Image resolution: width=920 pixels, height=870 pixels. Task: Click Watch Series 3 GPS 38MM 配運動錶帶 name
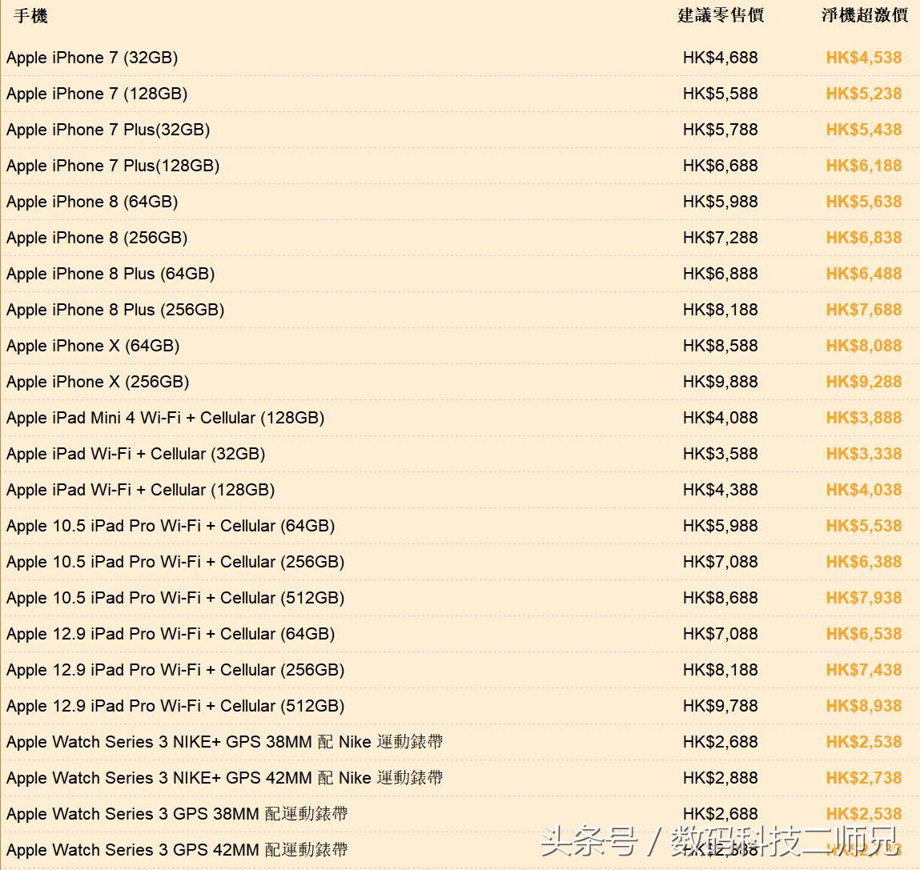(177, 814)
